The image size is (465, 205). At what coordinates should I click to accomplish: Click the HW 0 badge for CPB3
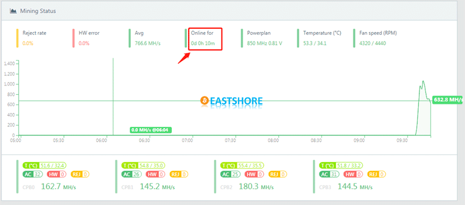[353, 174]
